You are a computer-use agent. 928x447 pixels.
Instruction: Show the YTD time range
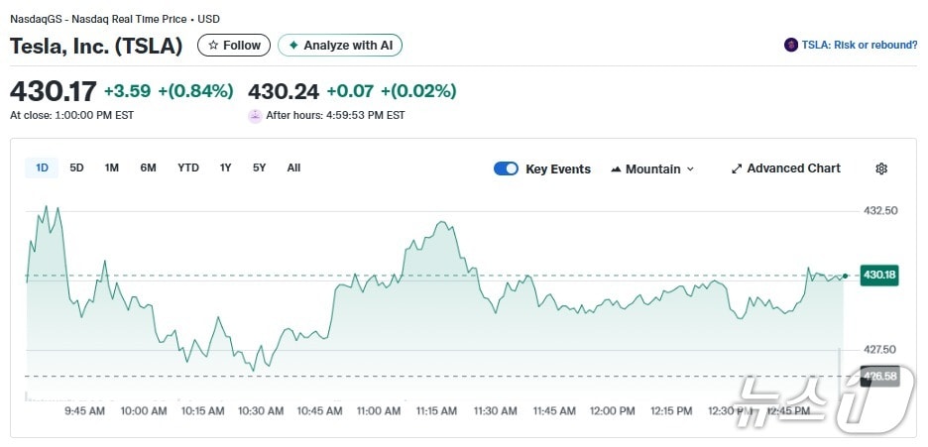coord(188,168)
